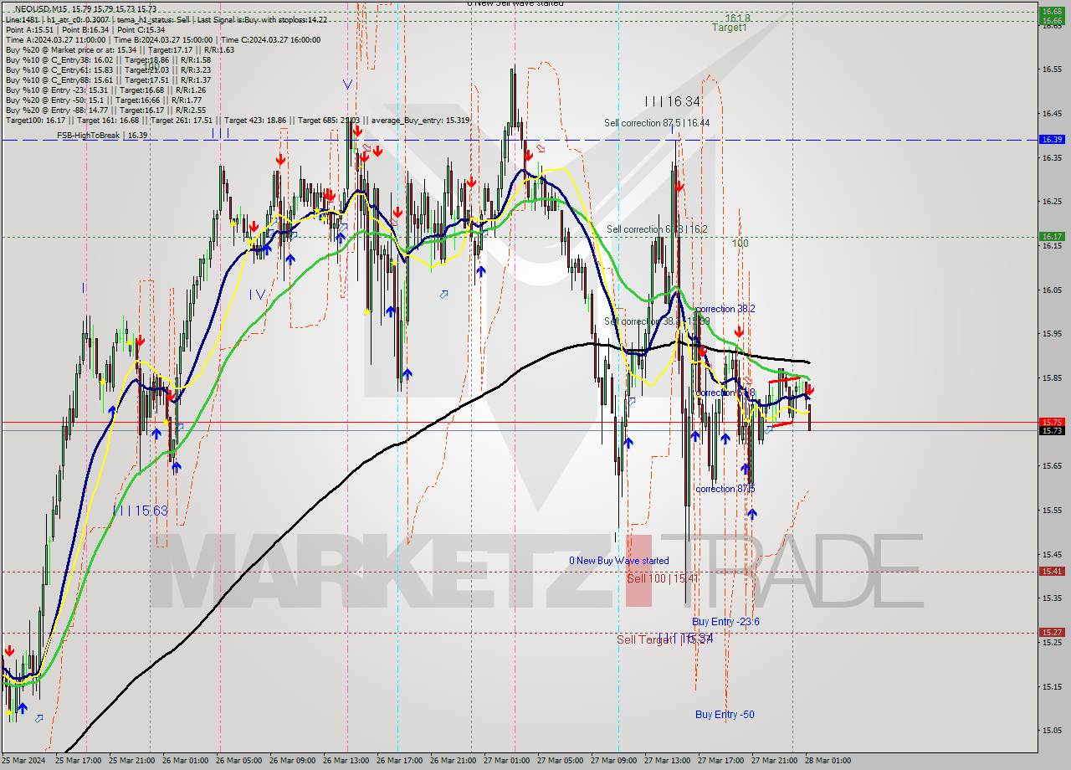Click the 15.05 price scale value
The width and height of the screenshot is (1071, 770).
pos(1052,730)
